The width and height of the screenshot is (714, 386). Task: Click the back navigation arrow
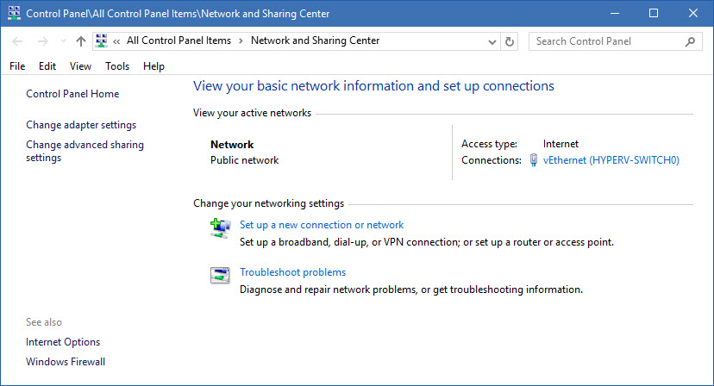tap(19, 41)
